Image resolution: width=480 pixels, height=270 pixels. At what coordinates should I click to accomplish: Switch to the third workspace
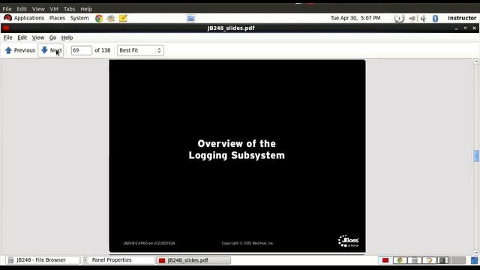coord(415,260)
